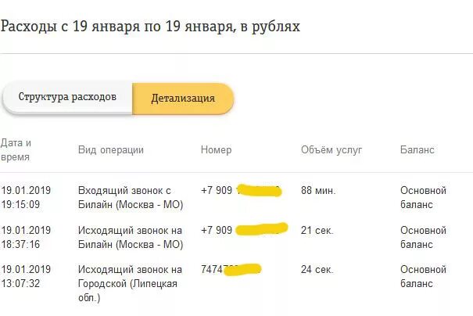This screenshot has height=316, width=473.
Task: Click the 21 сек. duration value
Action: point(317,231)
